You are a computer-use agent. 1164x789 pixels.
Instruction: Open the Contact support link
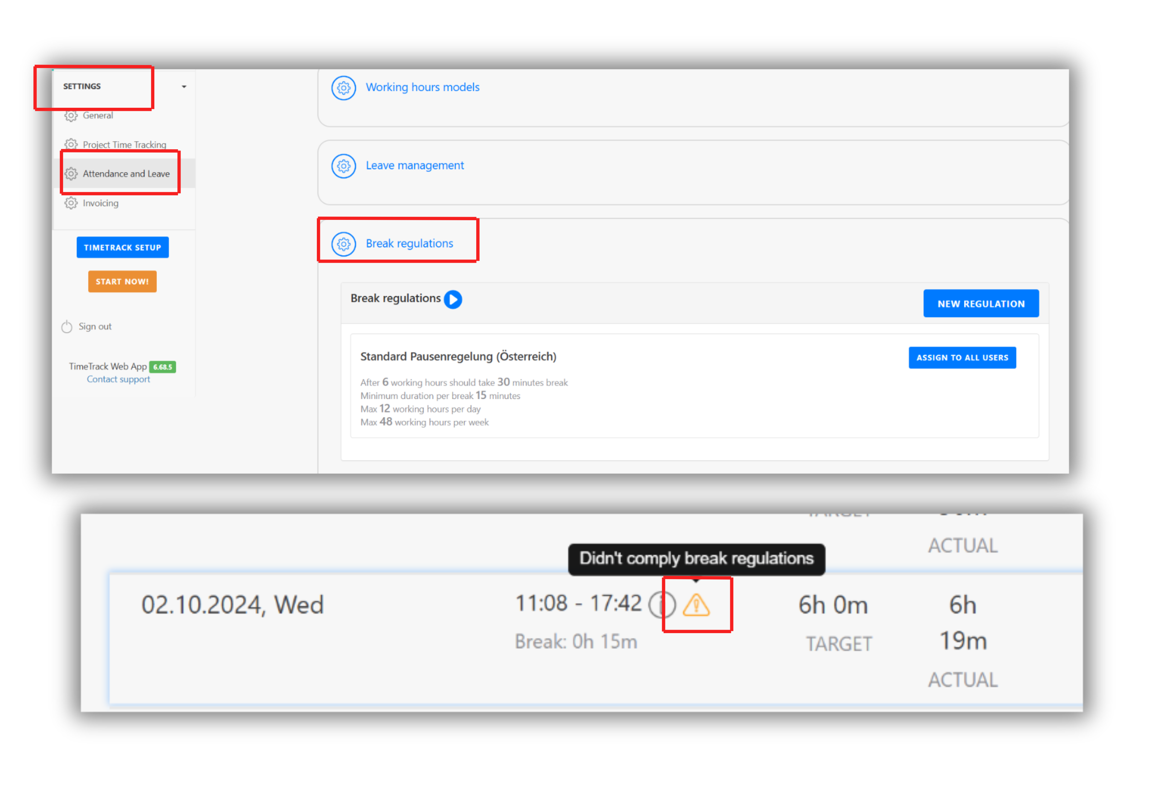(118, 380)
